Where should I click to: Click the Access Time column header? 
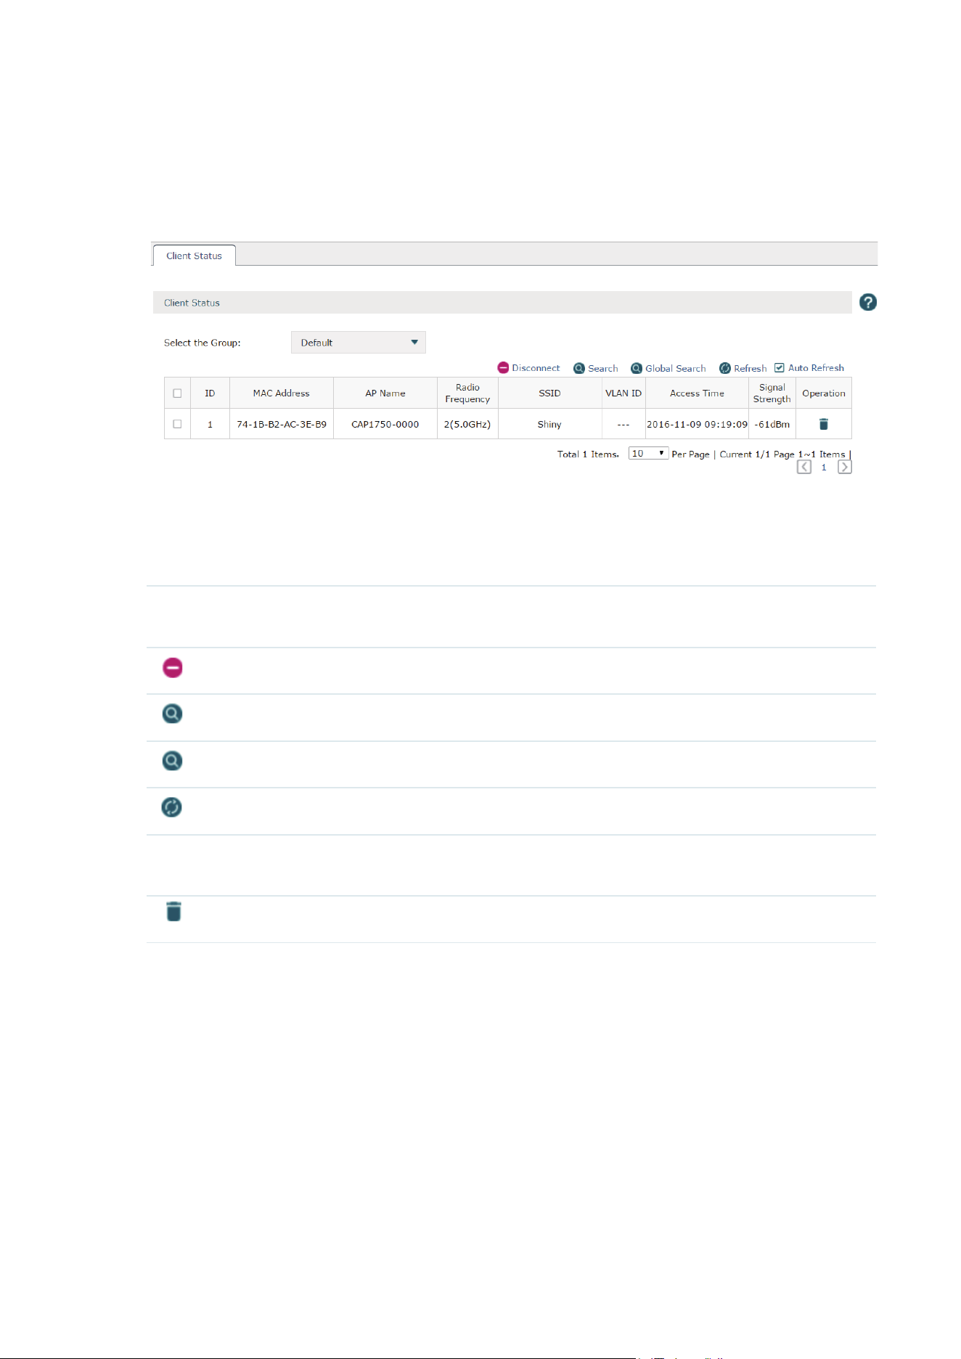(697, 393)
